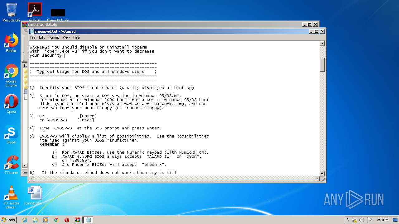Launch Firefox from the desktop
399x224 pixels.
(11, 43)
